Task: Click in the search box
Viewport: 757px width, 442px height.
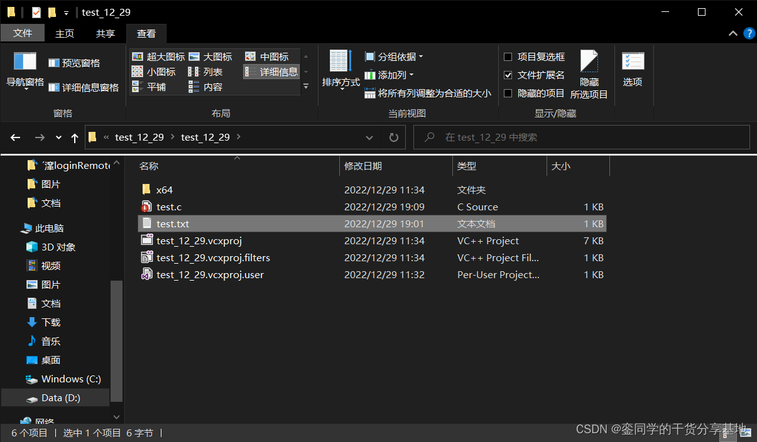Action: pyautogui.click(x=581, y=137)
